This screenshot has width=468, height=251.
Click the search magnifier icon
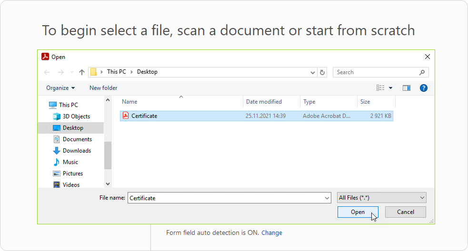(x=422, y=72)
